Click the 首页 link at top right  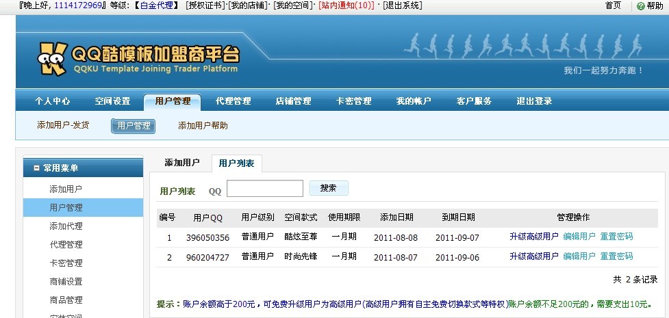pos(613,5)
